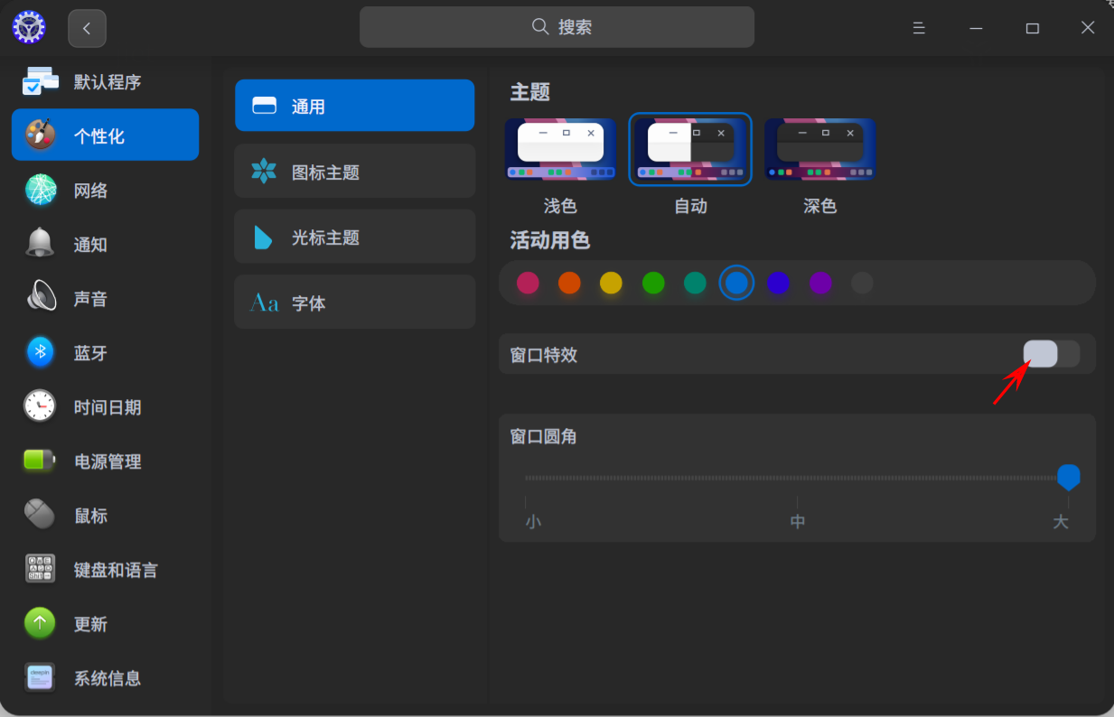This screenshot has width=1114, height=717.
Task: Go back with the back arrow button
Action: click(87, 28)
